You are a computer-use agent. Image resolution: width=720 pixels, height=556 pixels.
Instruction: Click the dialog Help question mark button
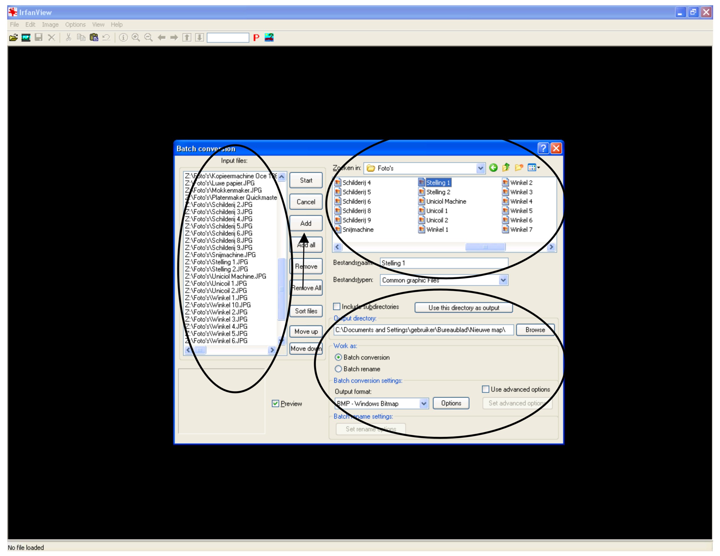[x=543, y=148]
